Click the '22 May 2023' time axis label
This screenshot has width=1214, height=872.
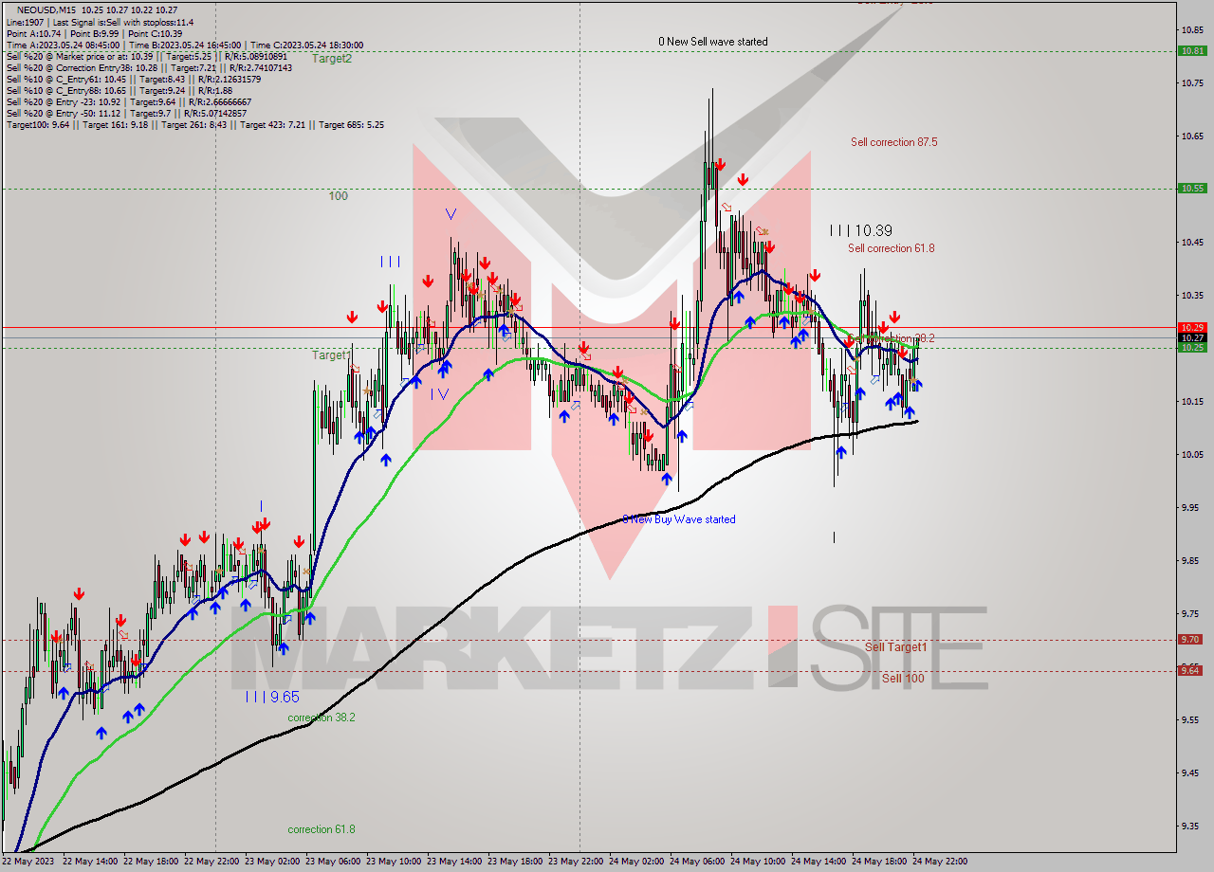(28, 862)
